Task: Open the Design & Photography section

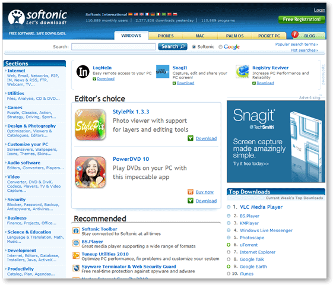Action: (x=31, y=126)
